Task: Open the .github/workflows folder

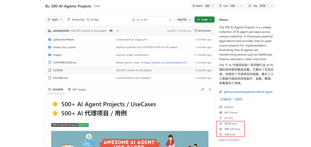Action: [x=64, y=39]
